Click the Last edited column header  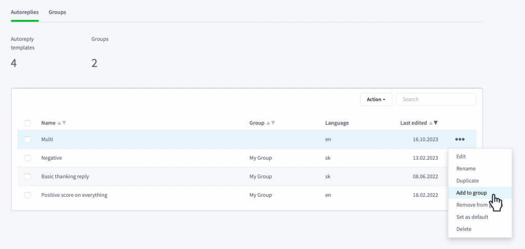click(x=414, y=123)
